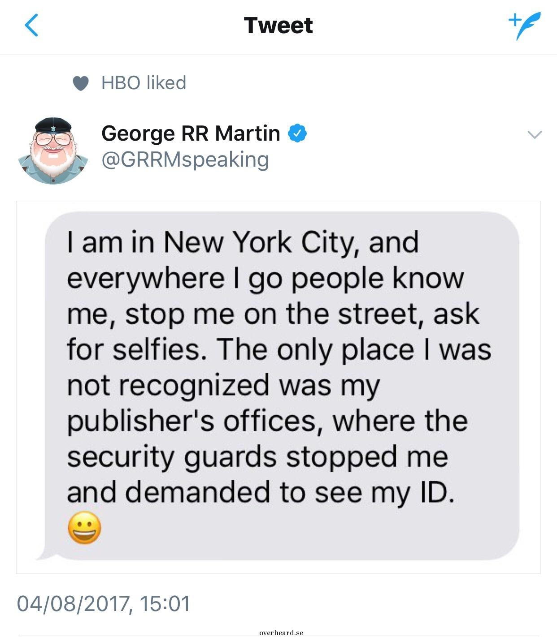
Task: Click the blue verified badge
Action: tap(297, 133)
